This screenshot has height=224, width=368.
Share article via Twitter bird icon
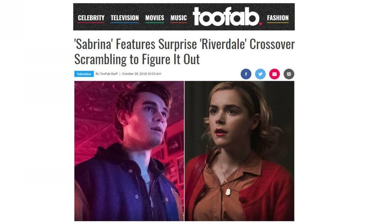pyautogui.click(x=260, y=74)
